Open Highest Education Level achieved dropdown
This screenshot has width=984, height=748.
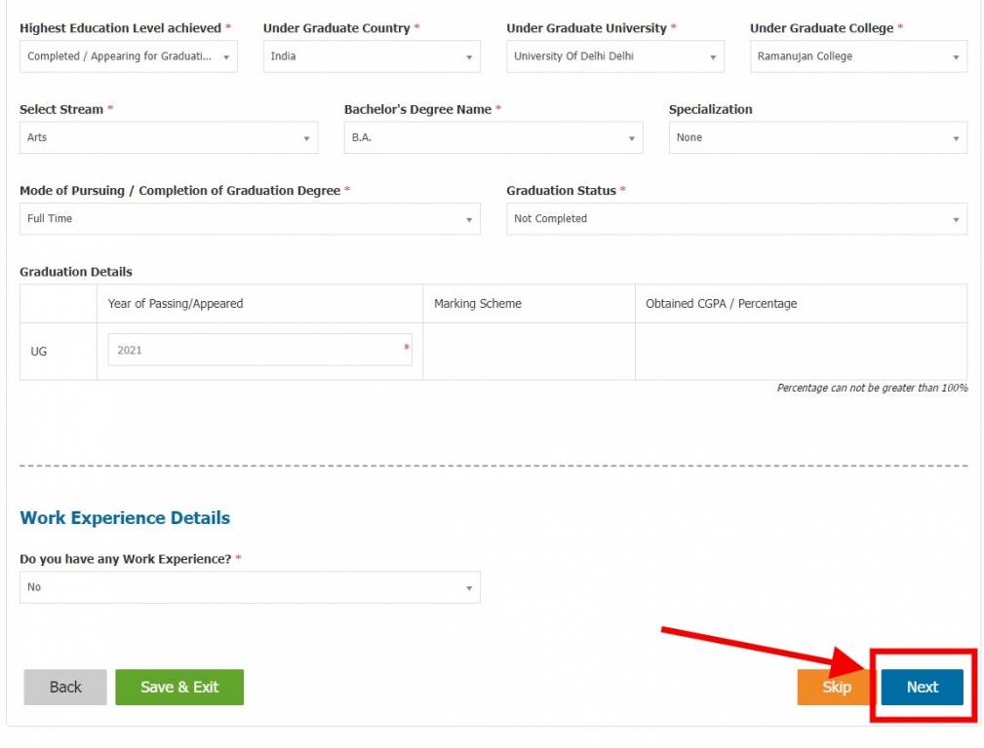tap(128, 56)
